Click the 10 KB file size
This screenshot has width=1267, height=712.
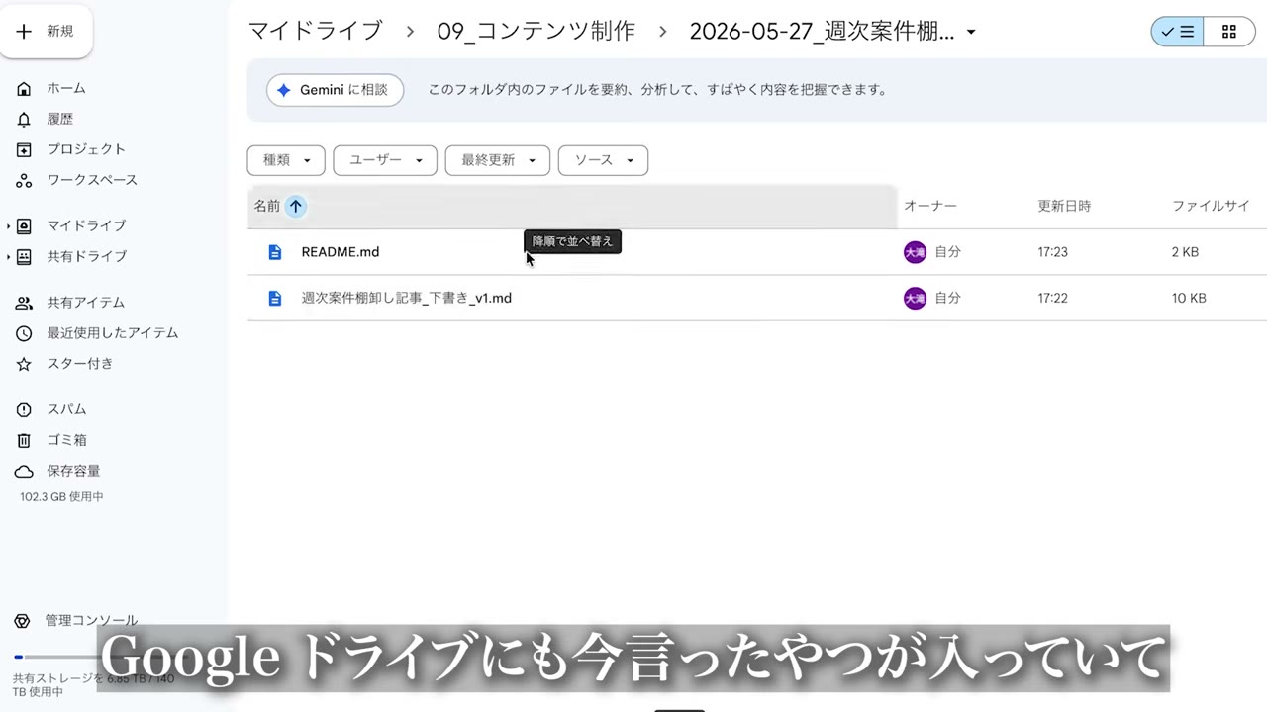pyautogui.click(x=1189, y=298)
